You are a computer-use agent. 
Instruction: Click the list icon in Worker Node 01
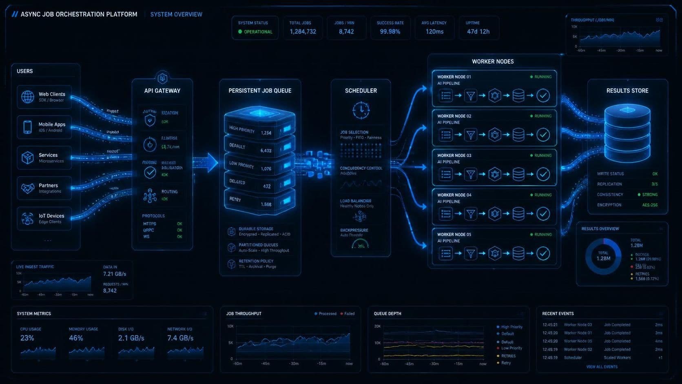point(446,96)
